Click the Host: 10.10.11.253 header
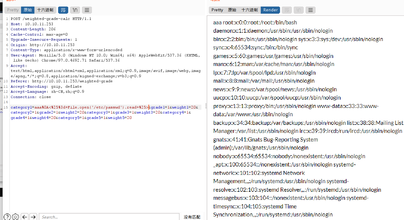 tap(32, 24)
